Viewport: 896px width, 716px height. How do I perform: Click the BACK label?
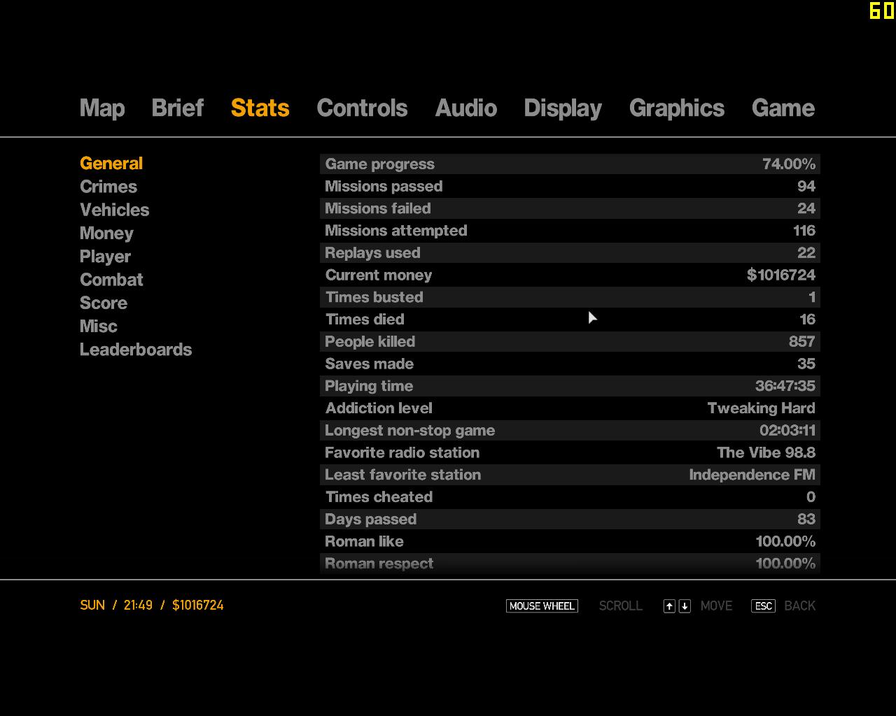[800, 606]
